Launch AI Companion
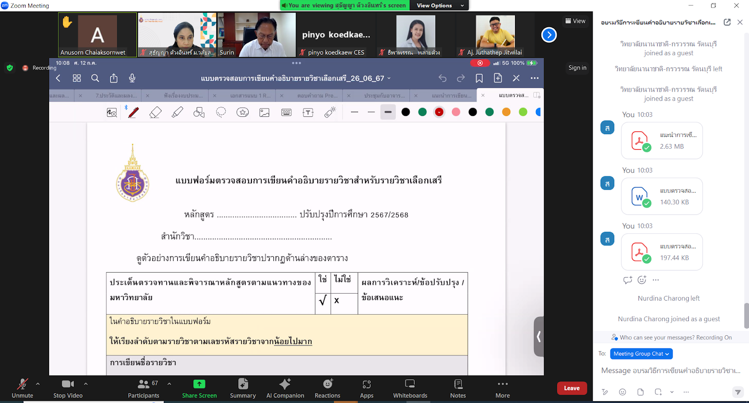The height and width of the screenshot is (403, 749). click(x=285, y=388)
